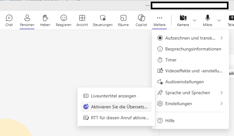Click the RTT text icon
The image size is (234, 136).
tap(86, 118)
